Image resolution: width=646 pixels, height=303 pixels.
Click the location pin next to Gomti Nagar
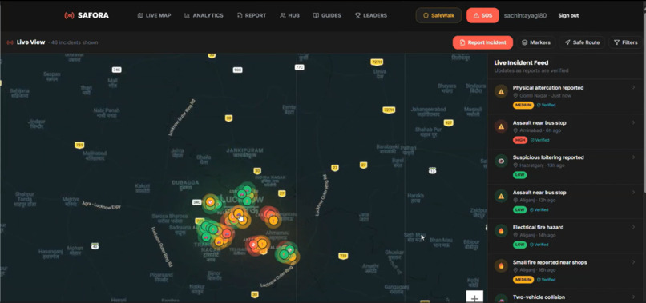515,96
